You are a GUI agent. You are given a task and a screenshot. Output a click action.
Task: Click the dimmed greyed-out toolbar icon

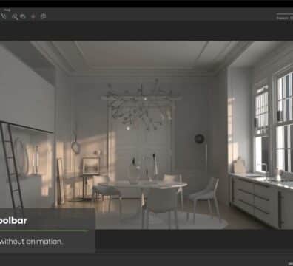click(33, 16)
